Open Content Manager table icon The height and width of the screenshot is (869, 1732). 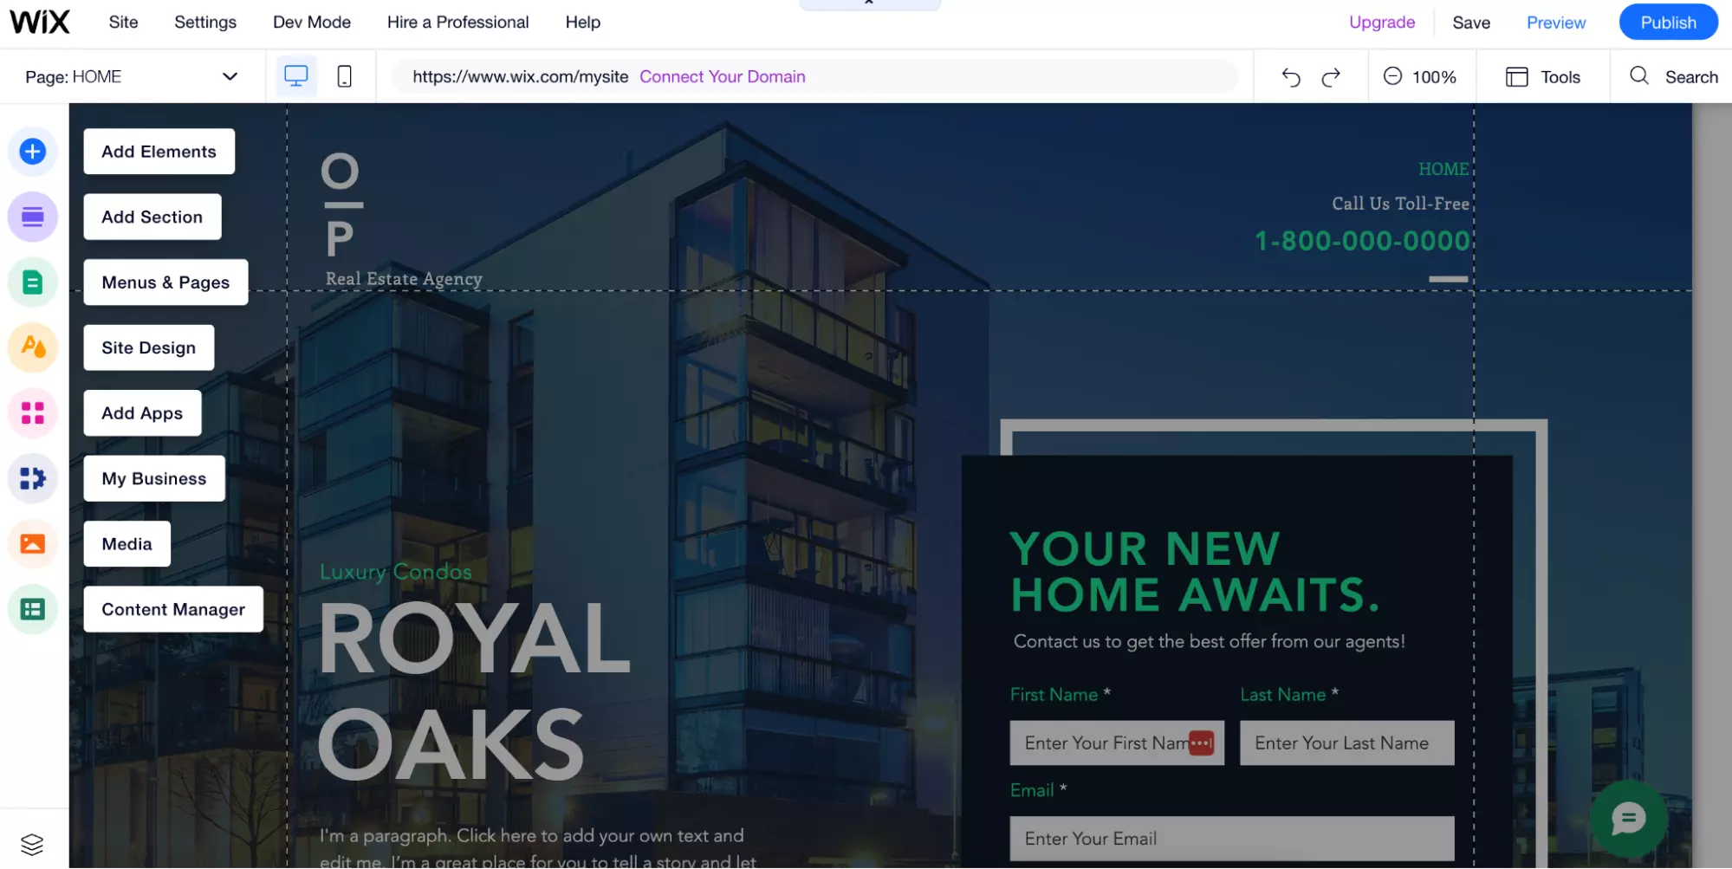(x=33, y=609)
